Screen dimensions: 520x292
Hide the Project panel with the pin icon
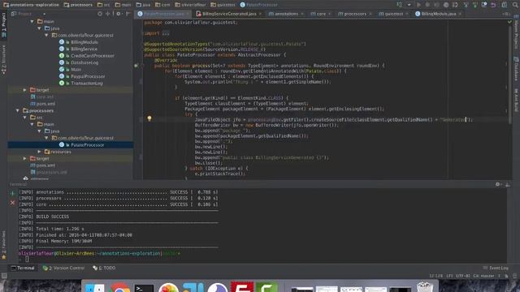(128, 14)
